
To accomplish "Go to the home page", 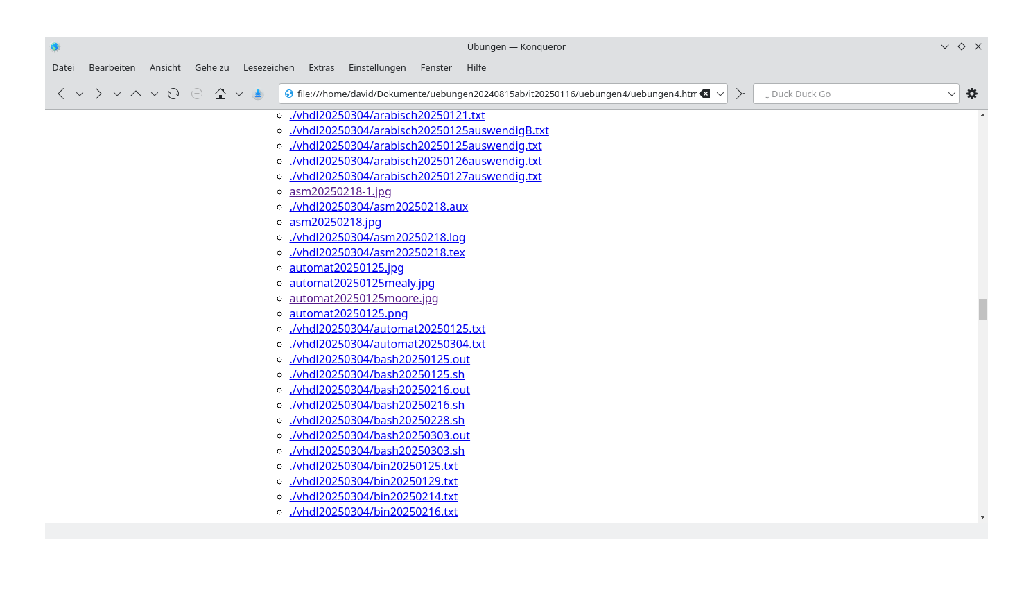I will pyautogui.click(x=220, y=94).
